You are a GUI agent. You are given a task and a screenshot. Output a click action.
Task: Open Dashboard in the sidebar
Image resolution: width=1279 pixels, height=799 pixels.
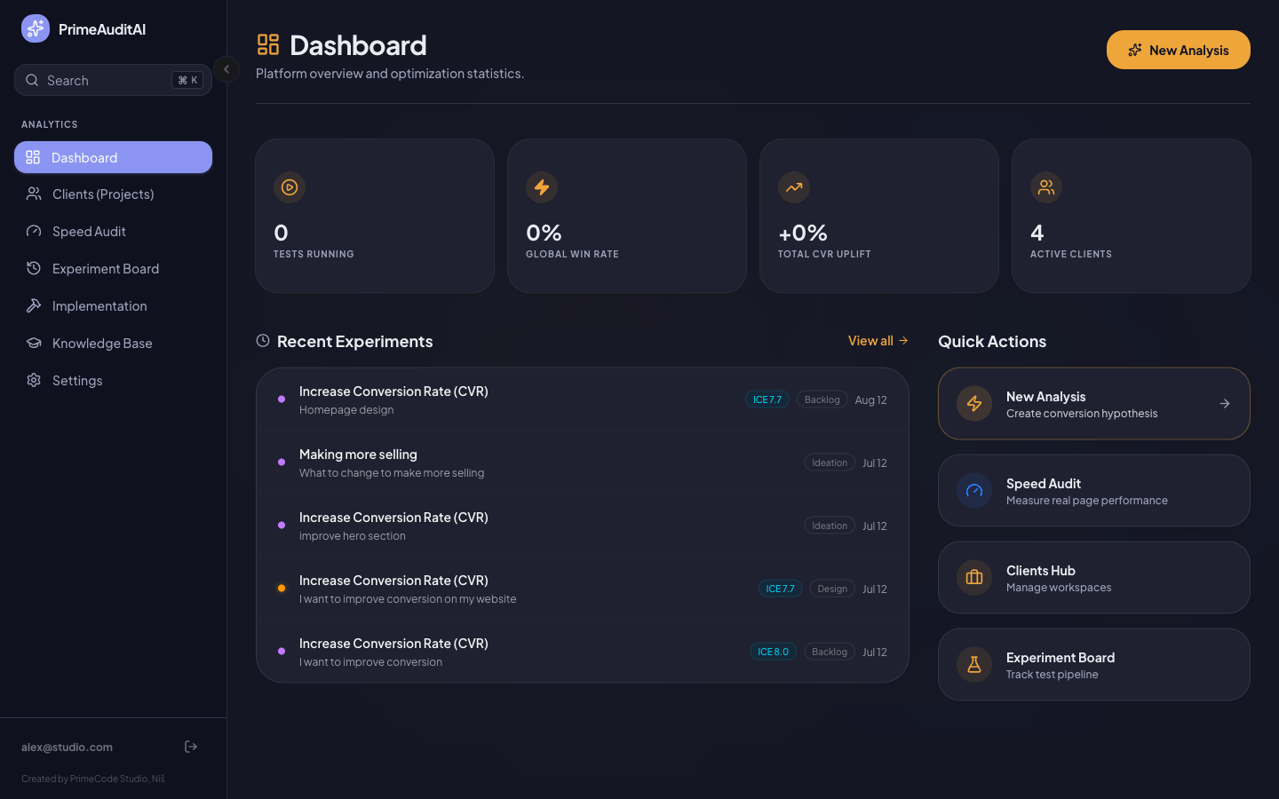[113, 157]
